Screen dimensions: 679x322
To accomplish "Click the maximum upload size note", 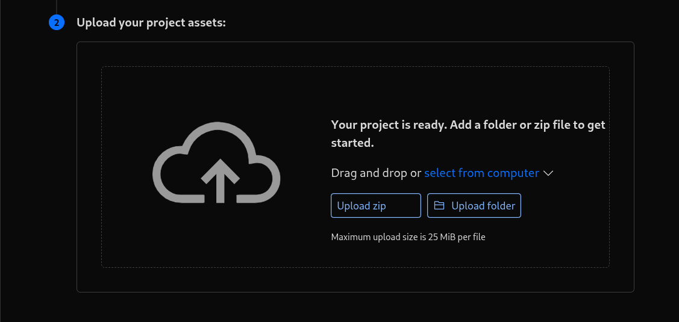I will pos(408,237).
